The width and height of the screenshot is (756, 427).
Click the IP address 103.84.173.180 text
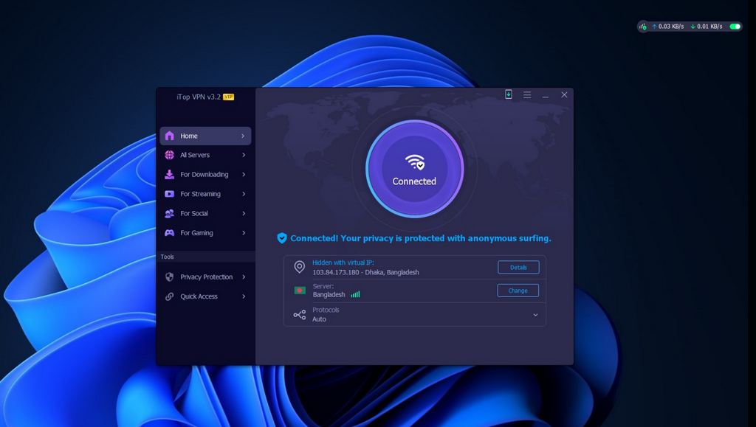pyautogui.click(x=336, y=272)
